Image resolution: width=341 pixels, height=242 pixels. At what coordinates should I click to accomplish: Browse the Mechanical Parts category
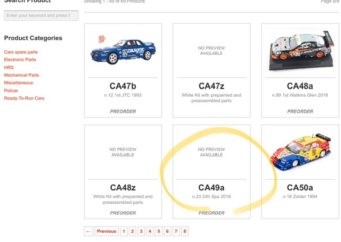(x=21, y=75)
